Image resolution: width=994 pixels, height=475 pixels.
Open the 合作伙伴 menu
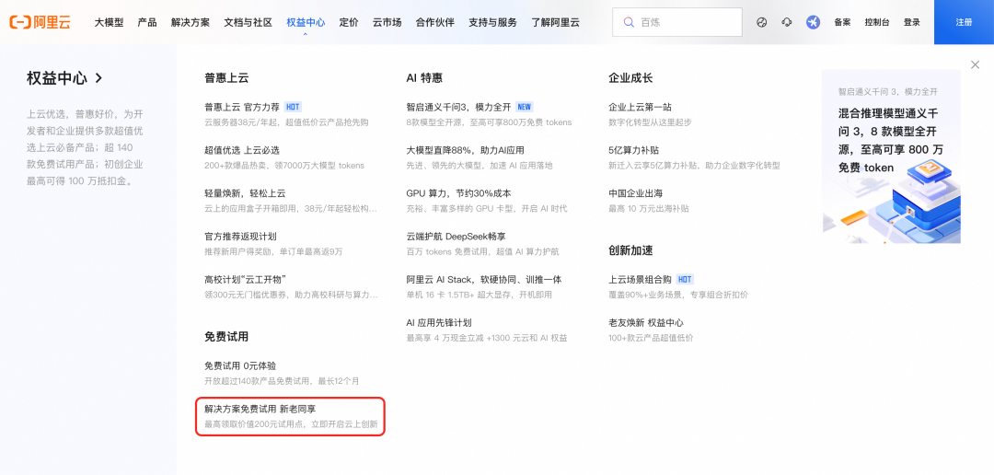click(434, 22)
